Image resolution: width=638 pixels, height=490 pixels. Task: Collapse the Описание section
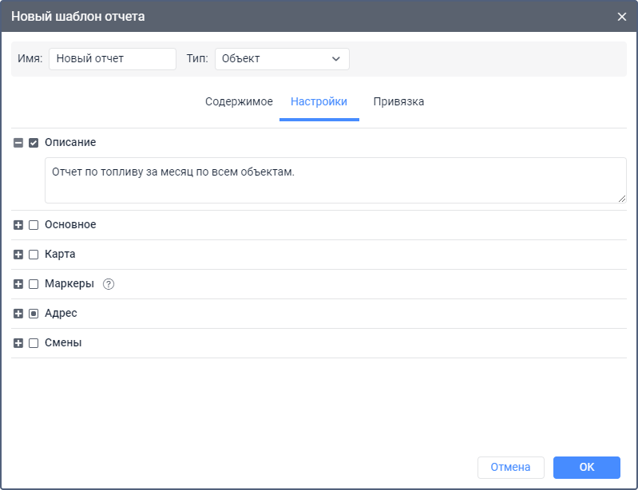click(18, 143)
